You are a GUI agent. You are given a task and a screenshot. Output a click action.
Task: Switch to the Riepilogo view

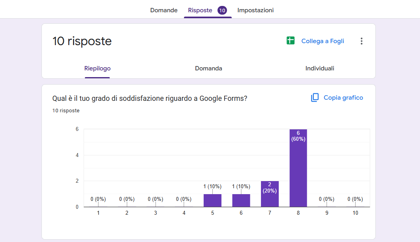(x=97, y=68)
